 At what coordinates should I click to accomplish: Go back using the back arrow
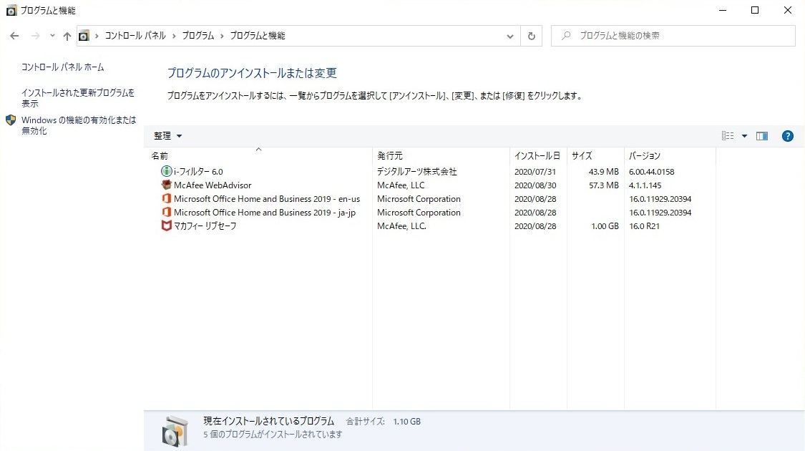pyautogui.click(x=14, y=36)
